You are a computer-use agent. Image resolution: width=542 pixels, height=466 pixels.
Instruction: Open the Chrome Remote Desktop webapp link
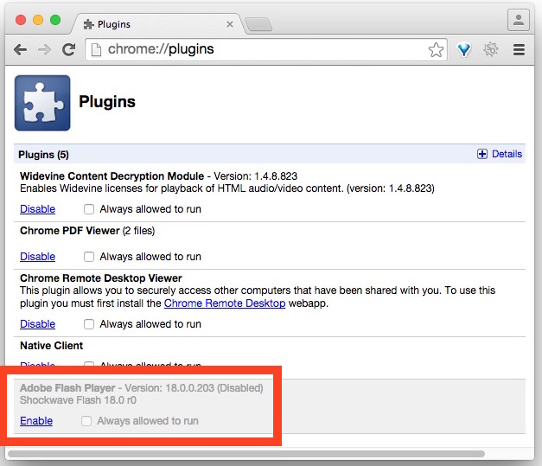tap(224, 303)
